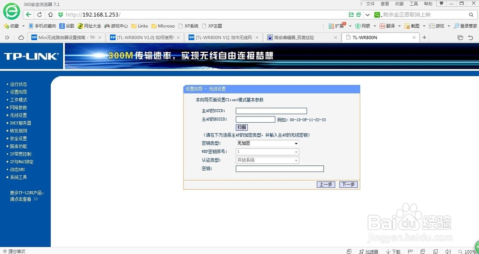Click the green leaf speed-mode icon
This screenshot has width=479, height=254.
click(359, 15)
